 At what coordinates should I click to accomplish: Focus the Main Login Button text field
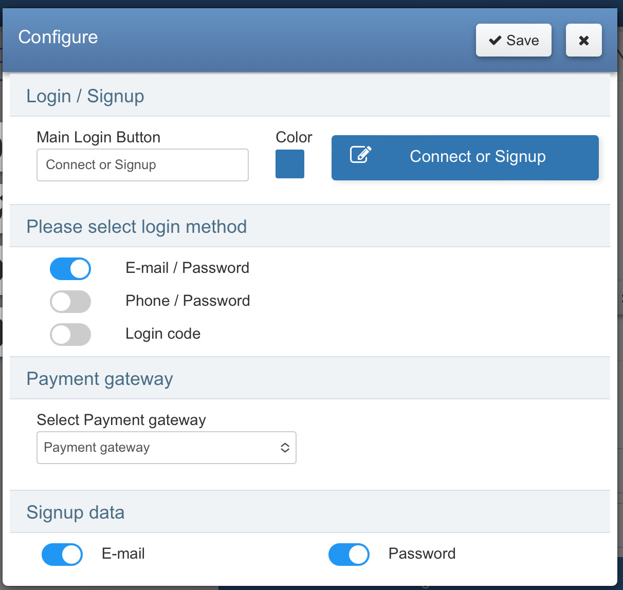pyautogui.click(x=142, y=165)
